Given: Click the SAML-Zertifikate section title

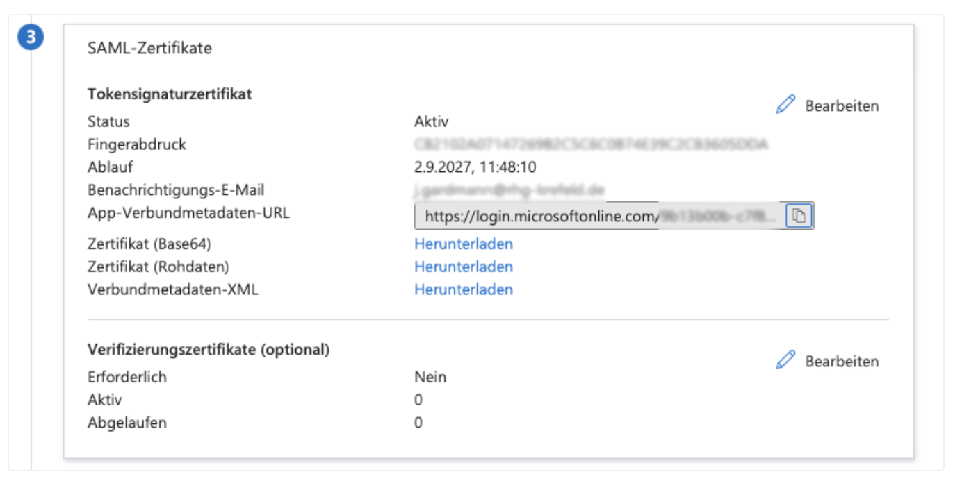Looking at the screenshot, I should [x=149, y=49].
